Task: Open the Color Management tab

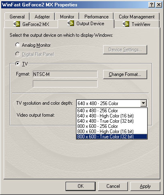Action: click(137, 17)
